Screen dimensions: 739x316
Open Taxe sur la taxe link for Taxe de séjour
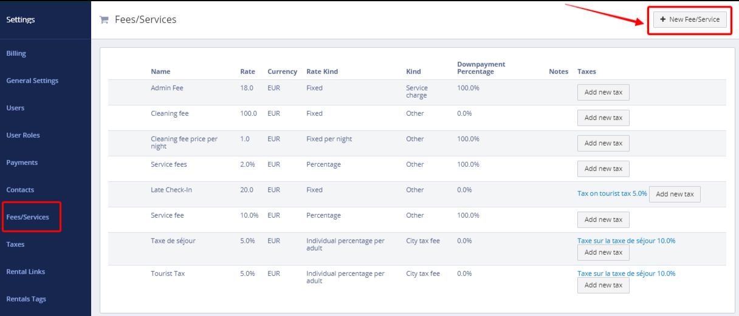(626, 241)
